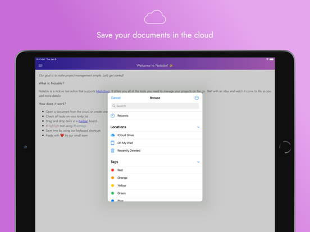Click the more options ellipsis in Browse dialog
Image resolution: width=310 pixels, height=232 pixels.
(x=197, y=98)
